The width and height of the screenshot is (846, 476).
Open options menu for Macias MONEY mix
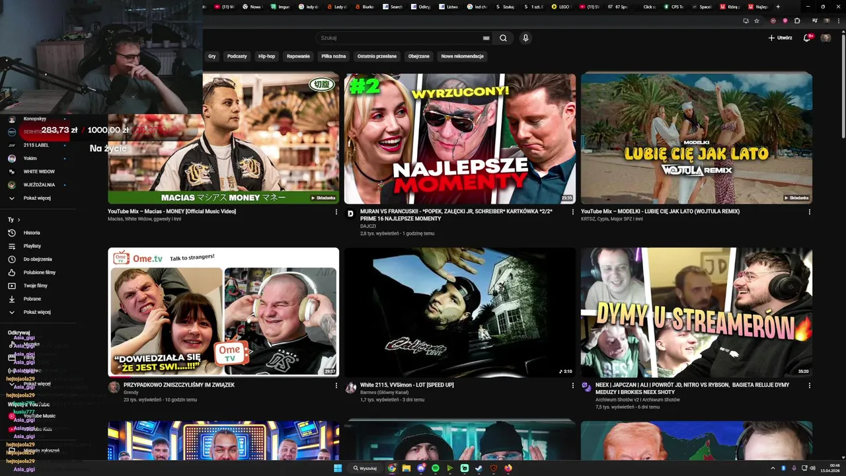pos(336,212)
